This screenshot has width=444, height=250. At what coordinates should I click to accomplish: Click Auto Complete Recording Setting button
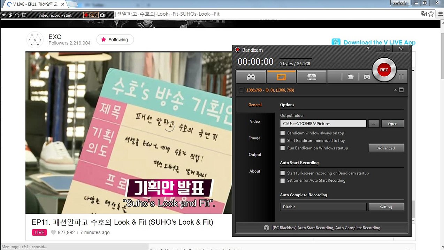point(386,207)
